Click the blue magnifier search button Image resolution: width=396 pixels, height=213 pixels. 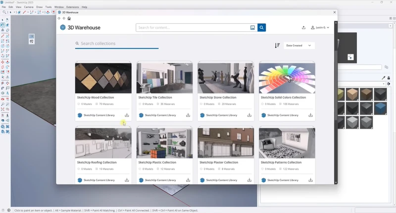click(x=261, y=28)
